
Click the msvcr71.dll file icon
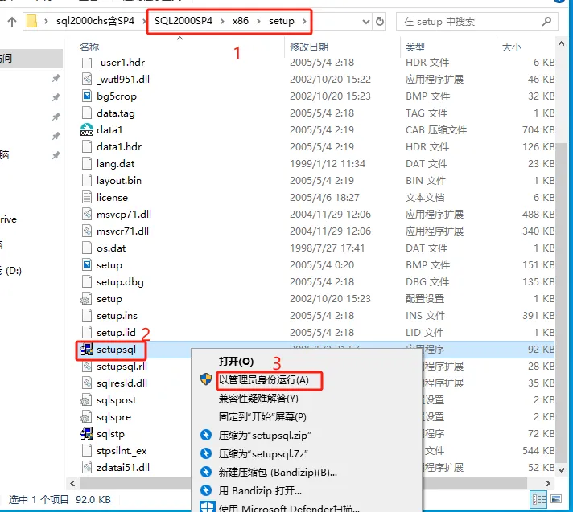(x=87, y=231)
